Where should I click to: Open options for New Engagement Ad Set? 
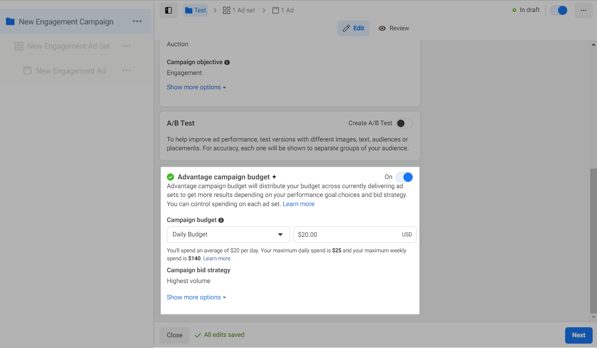tap(127, 46)
